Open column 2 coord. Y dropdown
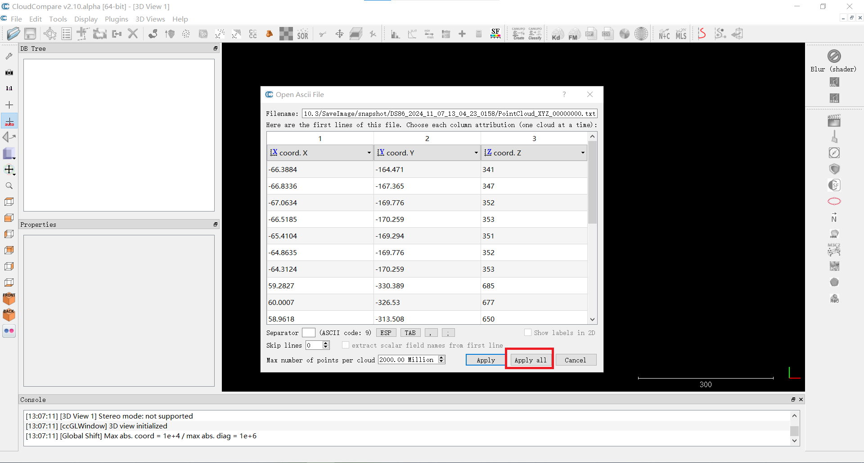This screenshot has width=864, height=463. click(x=427, y=153)
